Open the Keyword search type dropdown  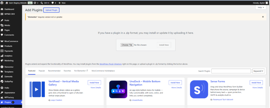tap(258, 71)
